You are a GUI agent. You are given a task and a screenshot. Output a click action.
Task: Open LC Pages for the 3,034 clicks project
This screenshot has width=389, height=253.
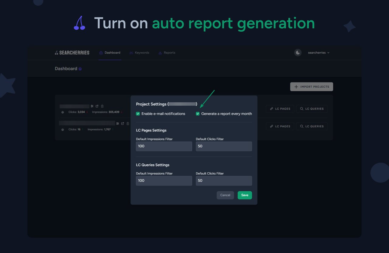[x=280, y=109]
